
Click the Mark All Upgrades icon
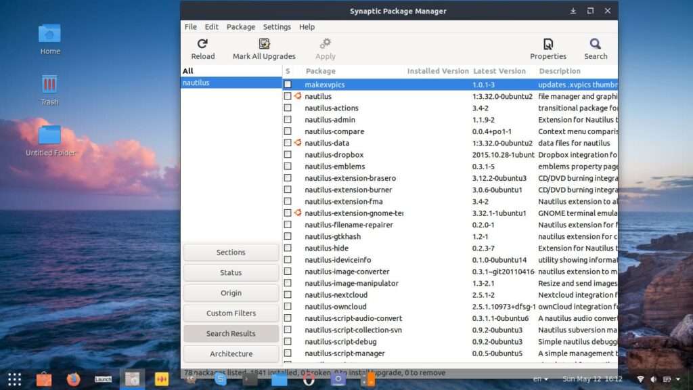click(265, 44)
